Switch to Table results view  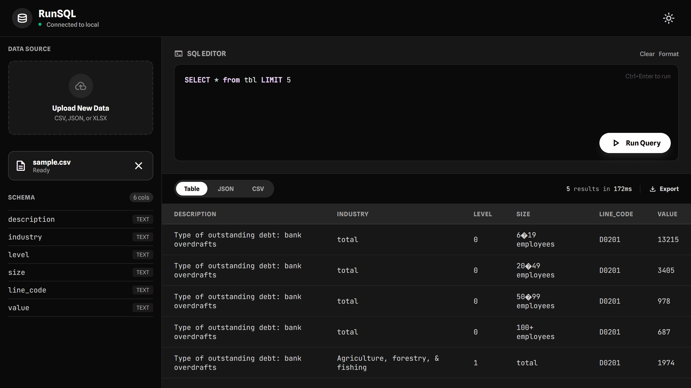pyautogui.click(x=191, y=189)
